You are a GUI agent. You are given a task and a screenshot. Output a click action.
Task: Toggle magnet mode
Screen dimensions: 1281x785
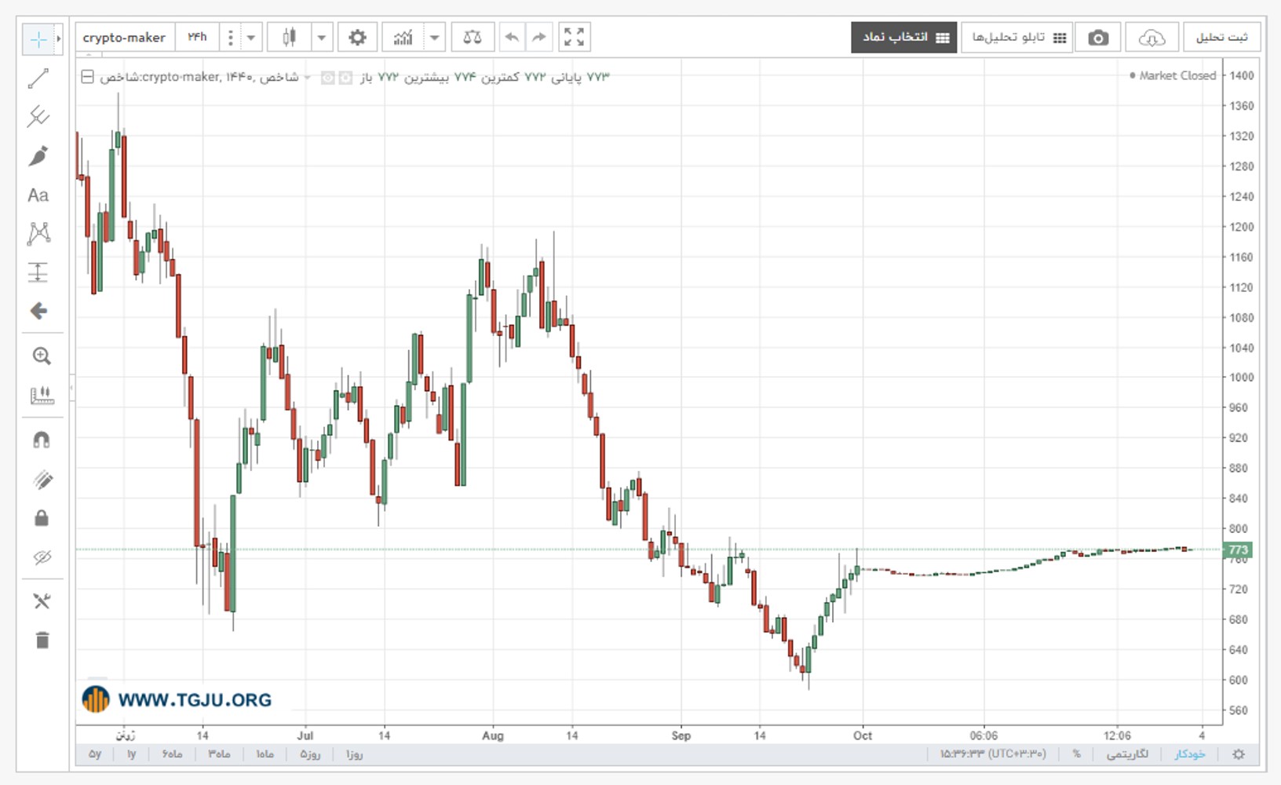pos(42,440)
